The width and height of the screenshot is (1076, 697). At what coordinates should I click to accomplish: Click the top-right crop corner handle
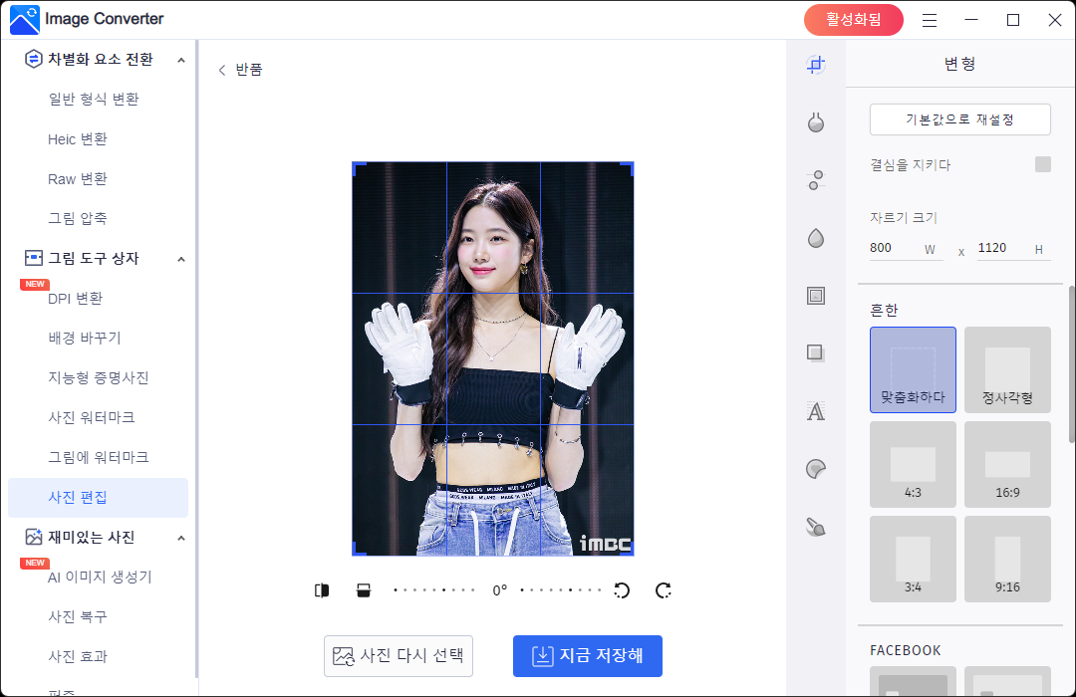click(628, 168)
